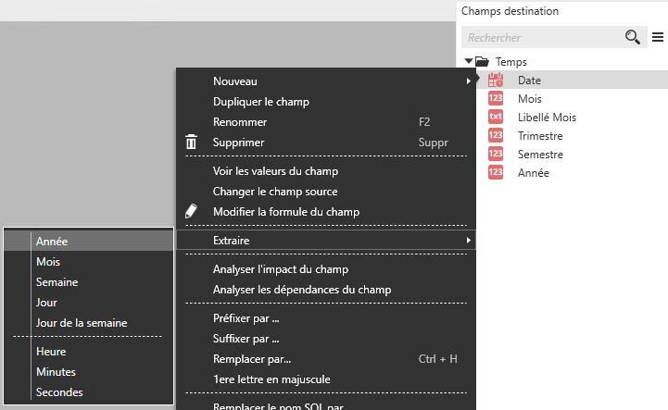The height and width of the screenshot is (410, 668).
Task: Open the hamburger menu beside search
Action: click(658, 37)
